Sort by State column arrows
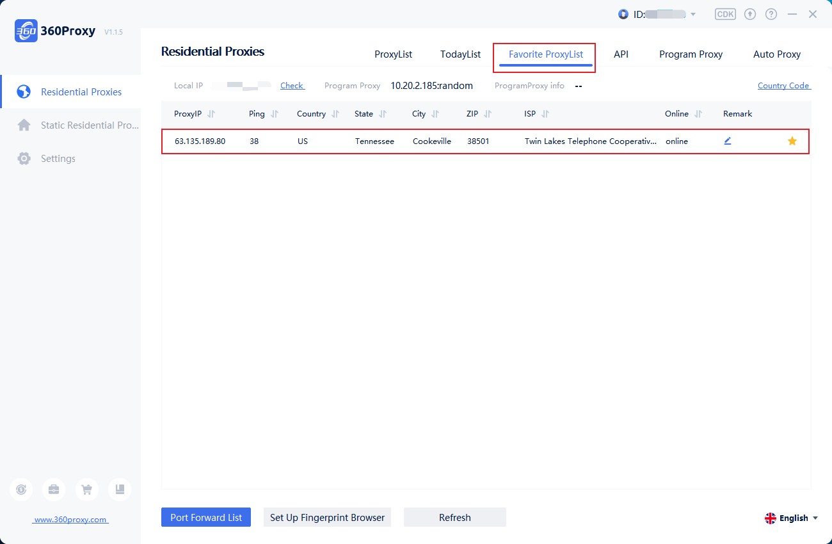 383,114
